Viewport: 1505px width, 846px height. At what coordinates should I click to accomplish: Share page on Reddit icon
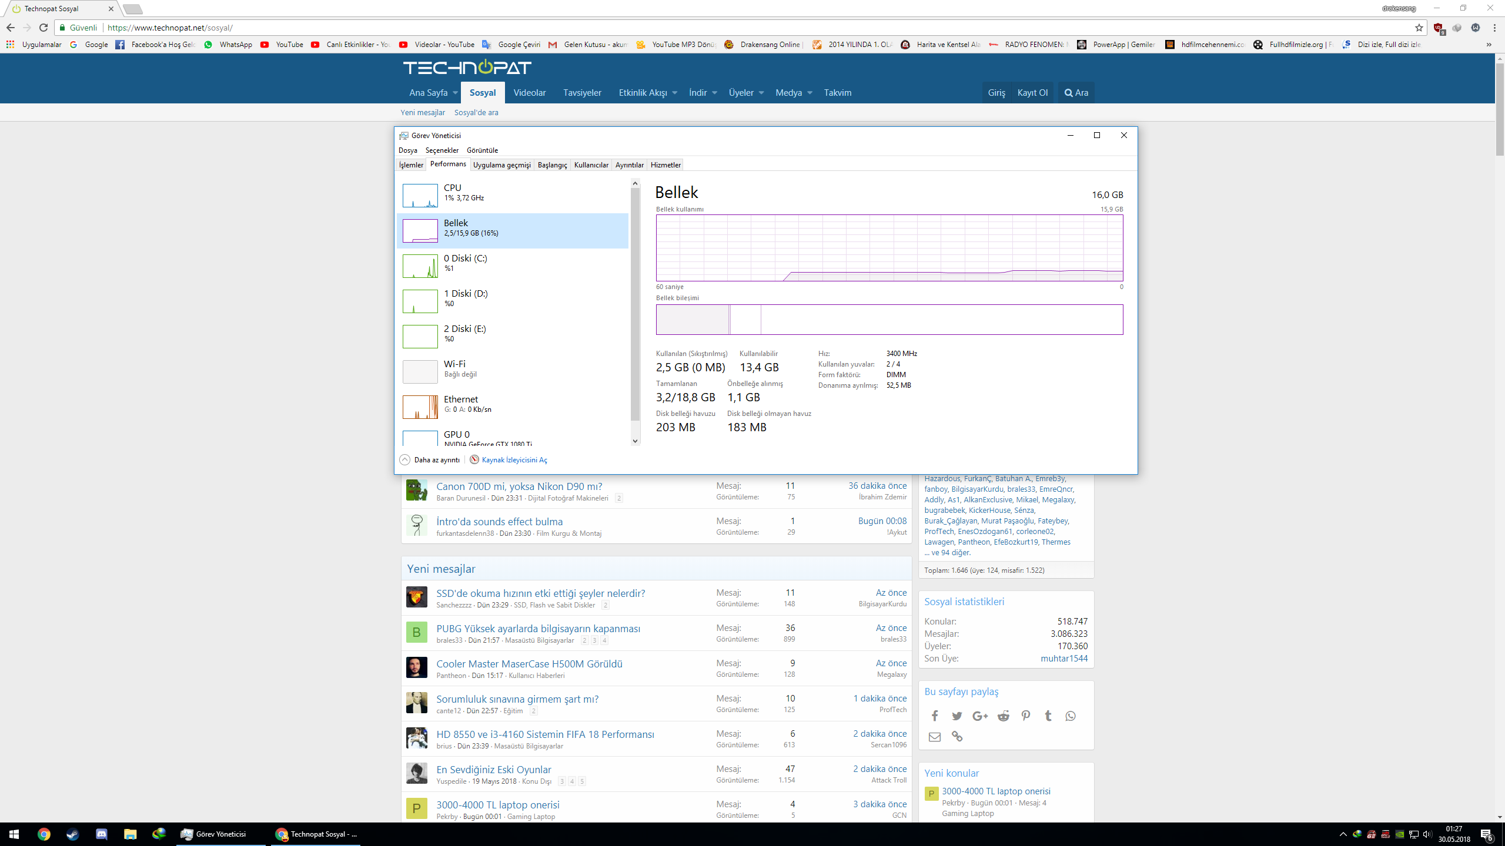point(1003,716)
